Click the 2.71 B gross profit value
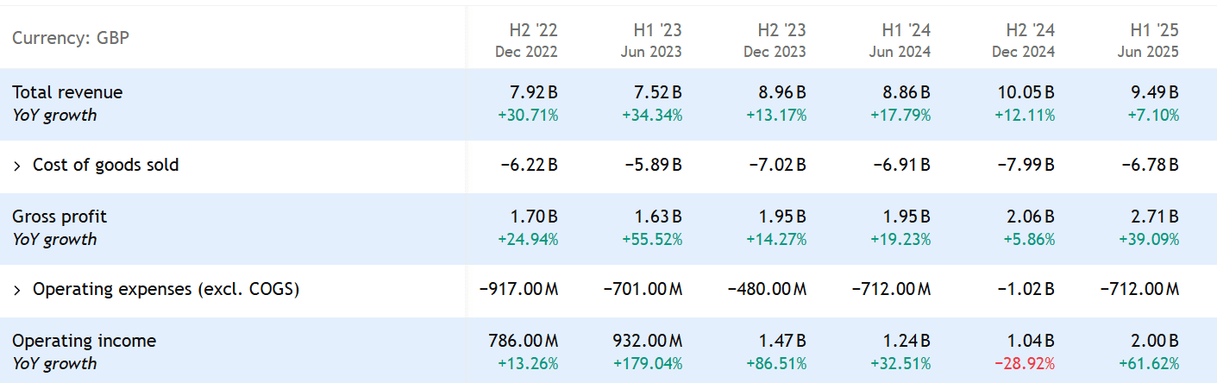Screen dimensions: 1217x383 pos(1154,217)
